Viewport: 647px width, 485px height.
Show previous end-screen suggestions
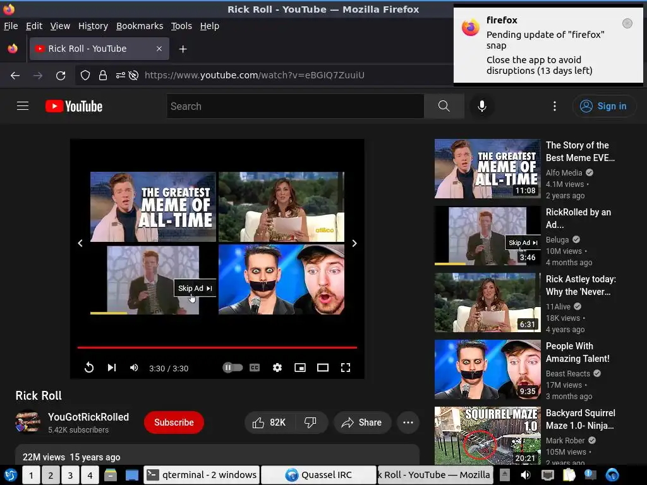pyautogui.click(x=80, y=243)
